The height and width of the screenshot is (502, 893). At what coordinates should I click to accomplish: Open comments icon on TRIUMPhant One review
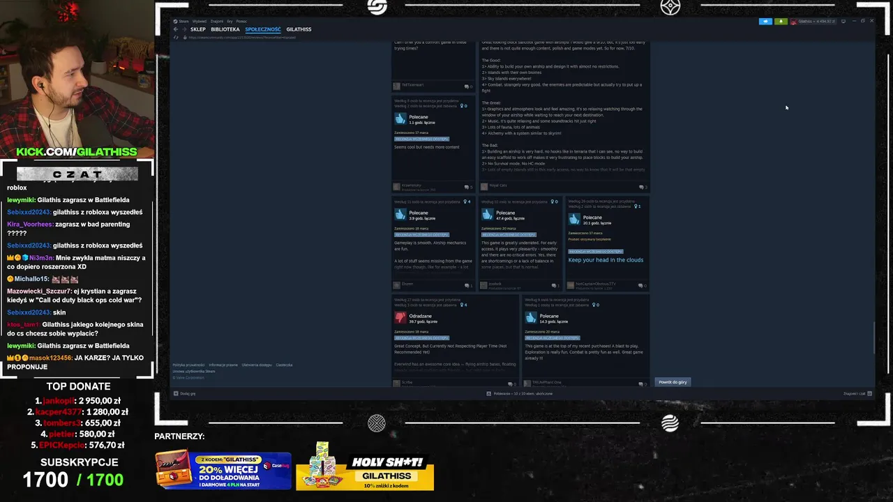643,383
